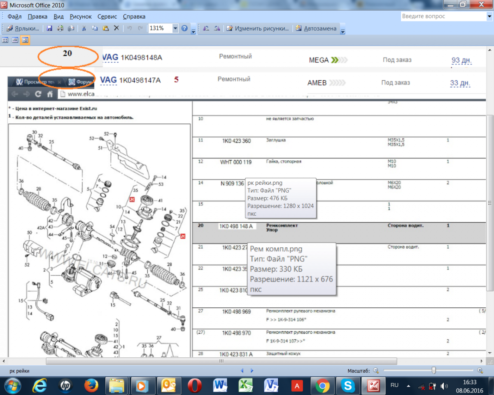The width and height of the screenshot is (494, 395).
Task: Rotate the picture right
Action: (x=217, y=28)
